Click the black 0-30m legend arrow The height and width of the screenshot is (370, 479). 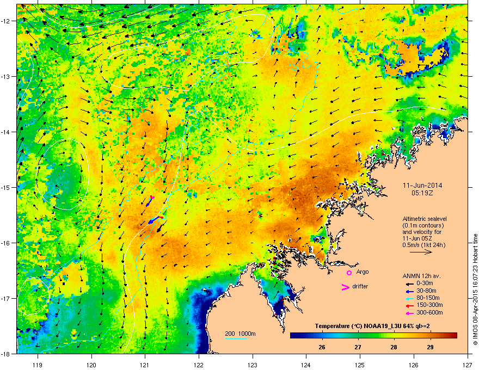pyautogui.click(x=410, y=283)
